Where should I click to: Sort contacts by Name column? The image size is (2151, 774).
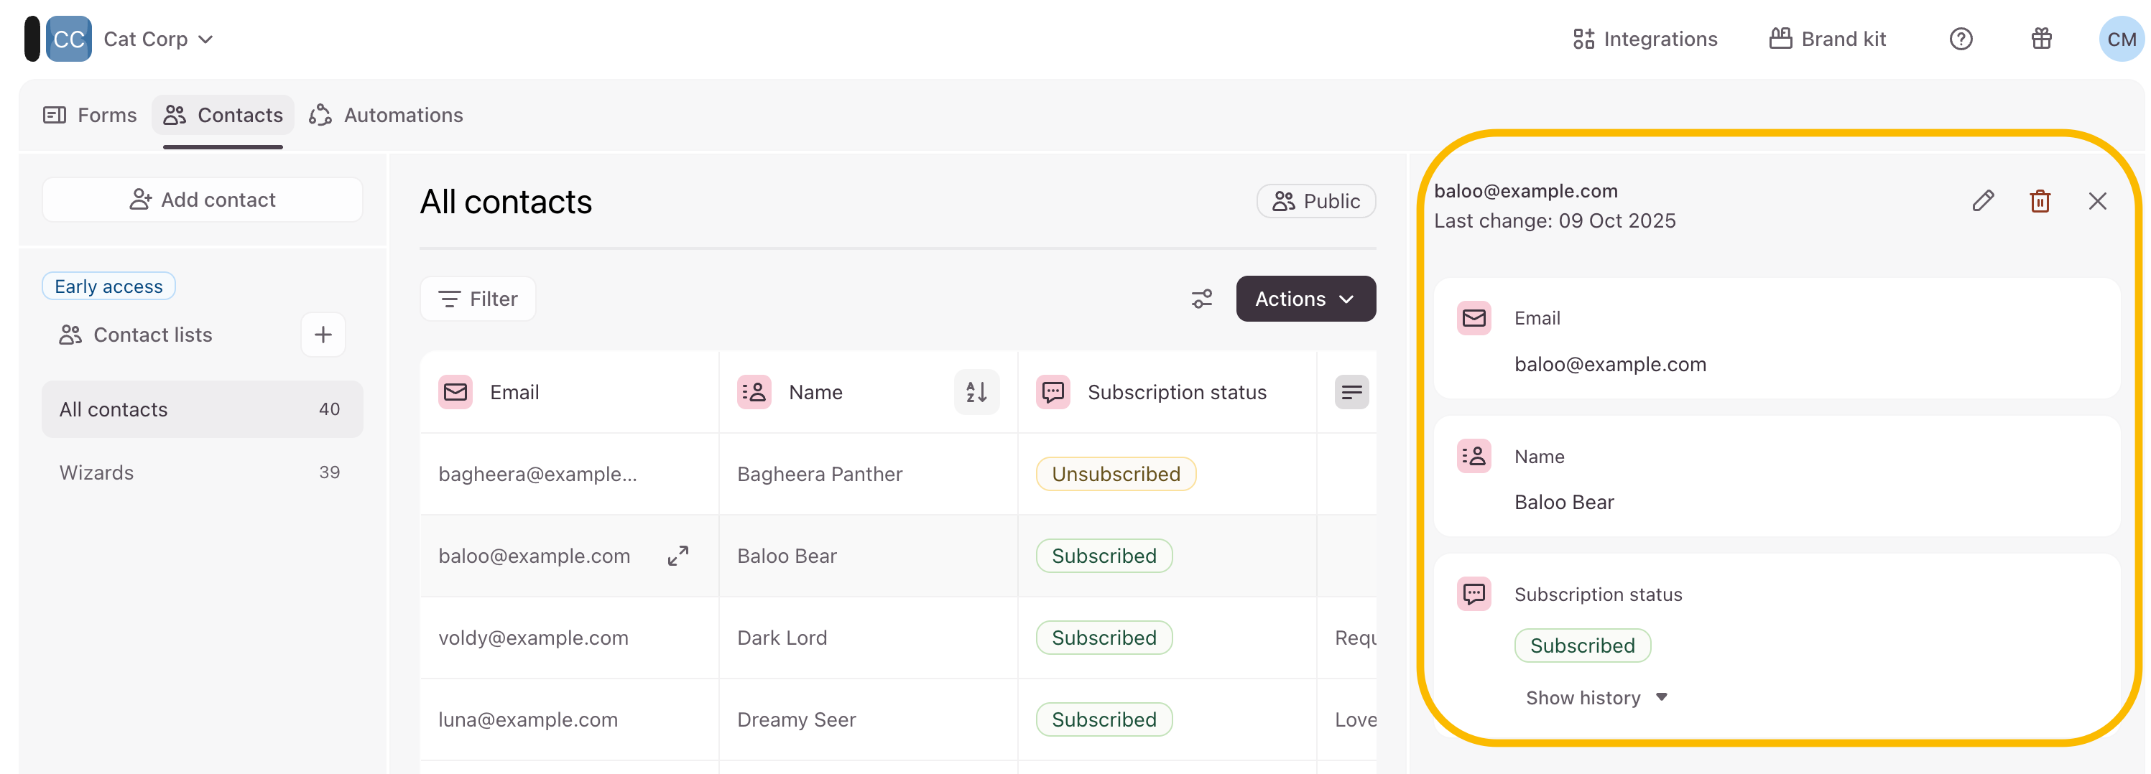click(976, 391)
